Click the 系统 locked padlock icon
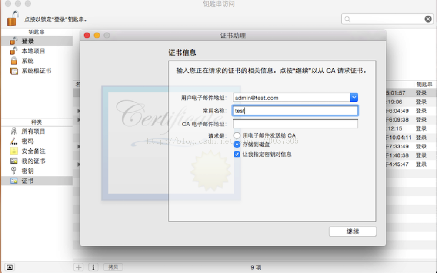437x273 pixels. point(13,61)
